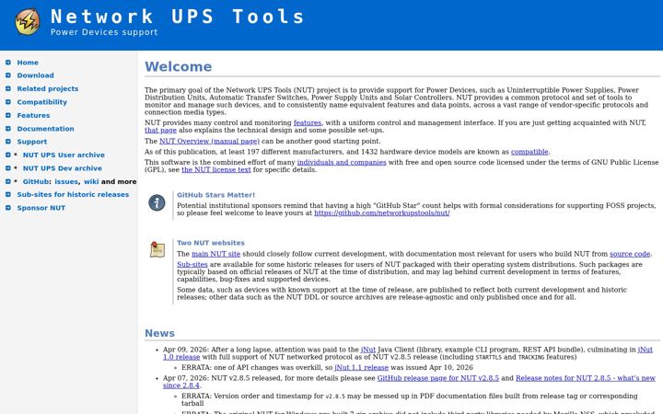Open NUT UPS User archive

[x=64, y=155]
